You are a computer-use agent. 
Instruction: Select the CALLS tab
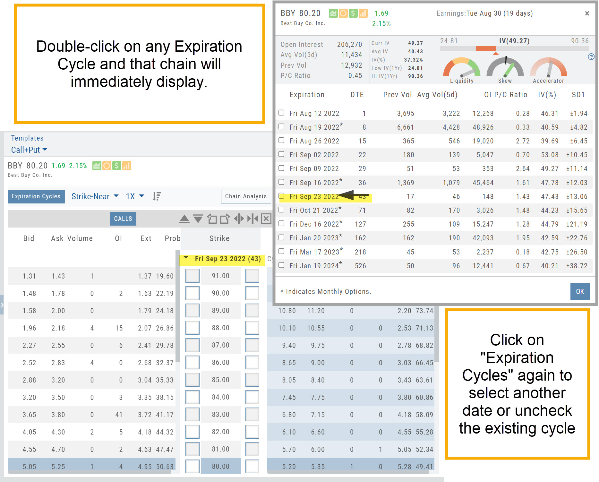point(123,219)
